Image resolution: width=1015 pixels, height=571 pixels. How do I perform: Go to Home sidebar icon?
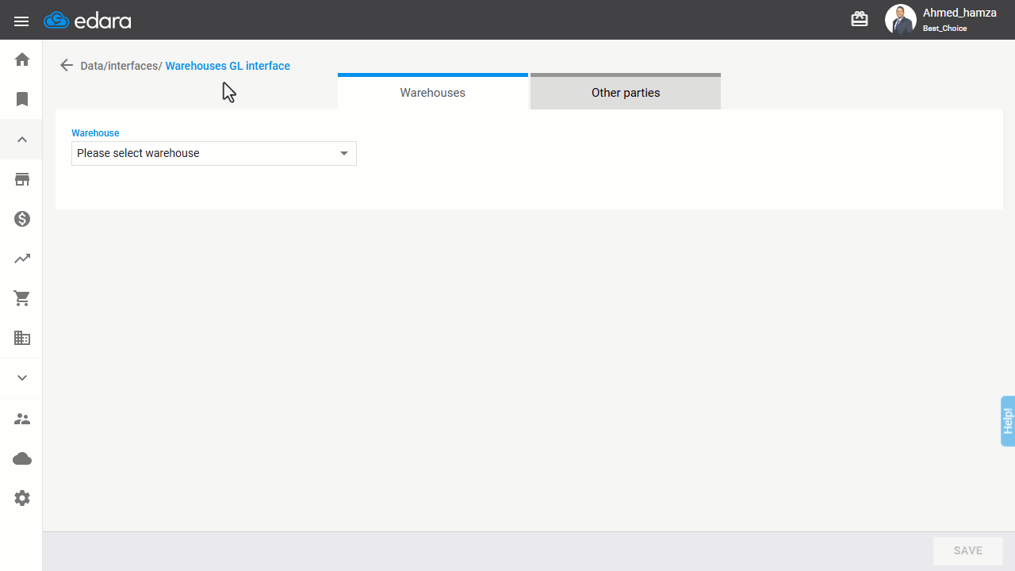[22, 59]
